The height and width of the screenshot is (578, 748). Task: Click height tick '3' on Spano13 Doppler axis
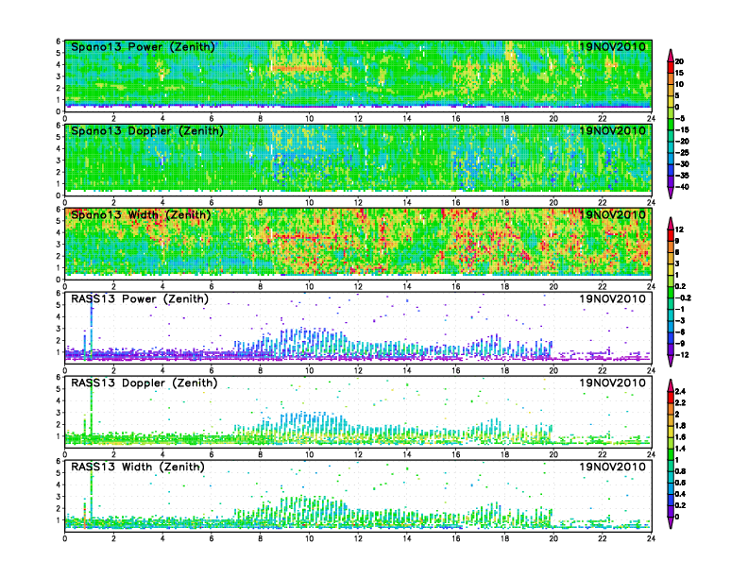tap(59, 161)
